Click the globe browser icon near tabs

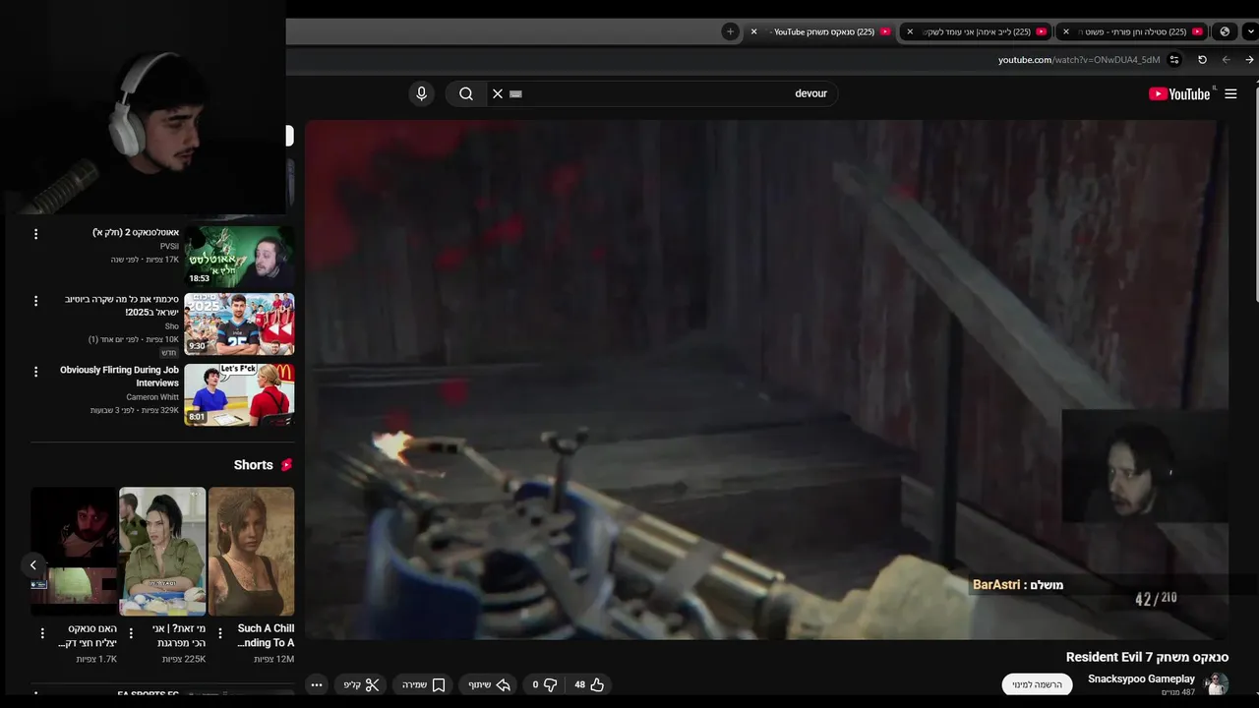(1225, 31)
